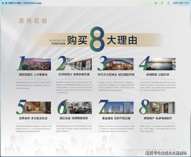Viewport: 191px width, 157px height.
Task: Click the 使用"预览"打开 button
Action: pos(181,3)
